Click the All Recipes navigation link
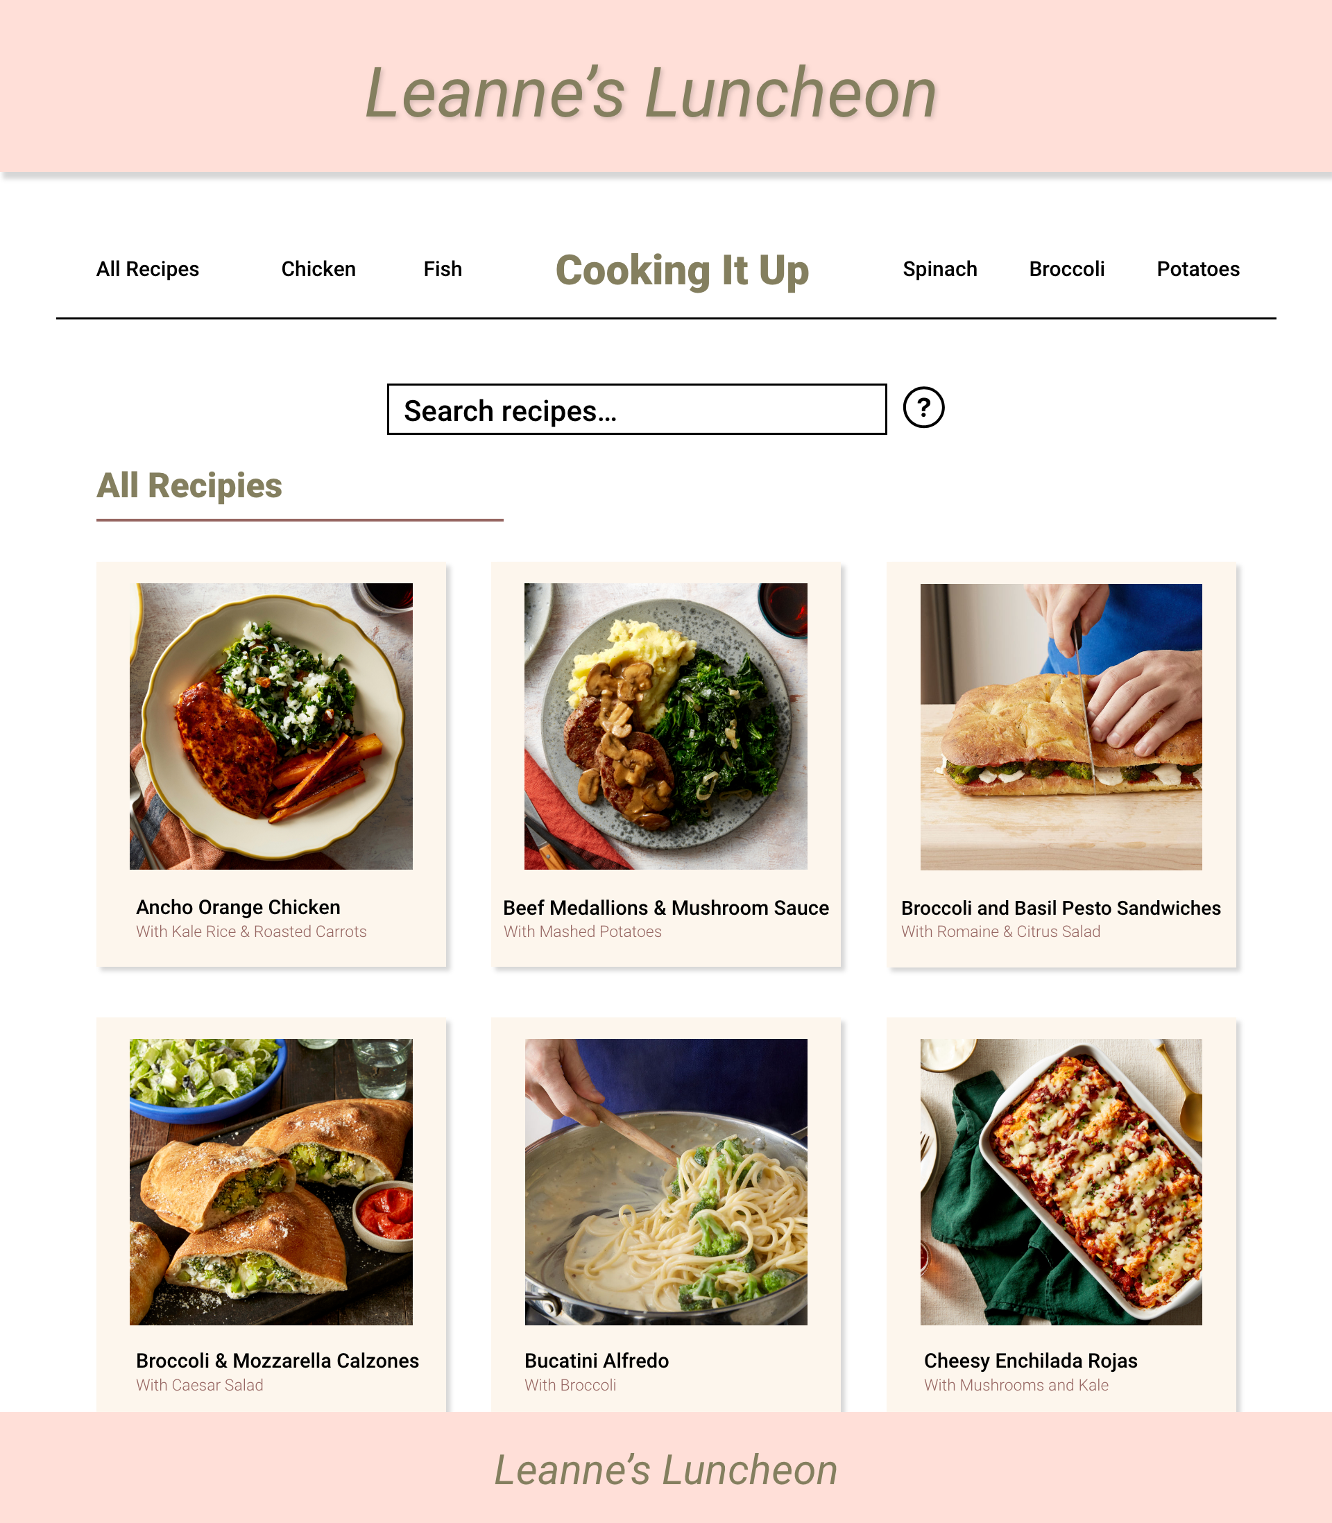Viewport: 1332px width, 1523px height. 146,269
